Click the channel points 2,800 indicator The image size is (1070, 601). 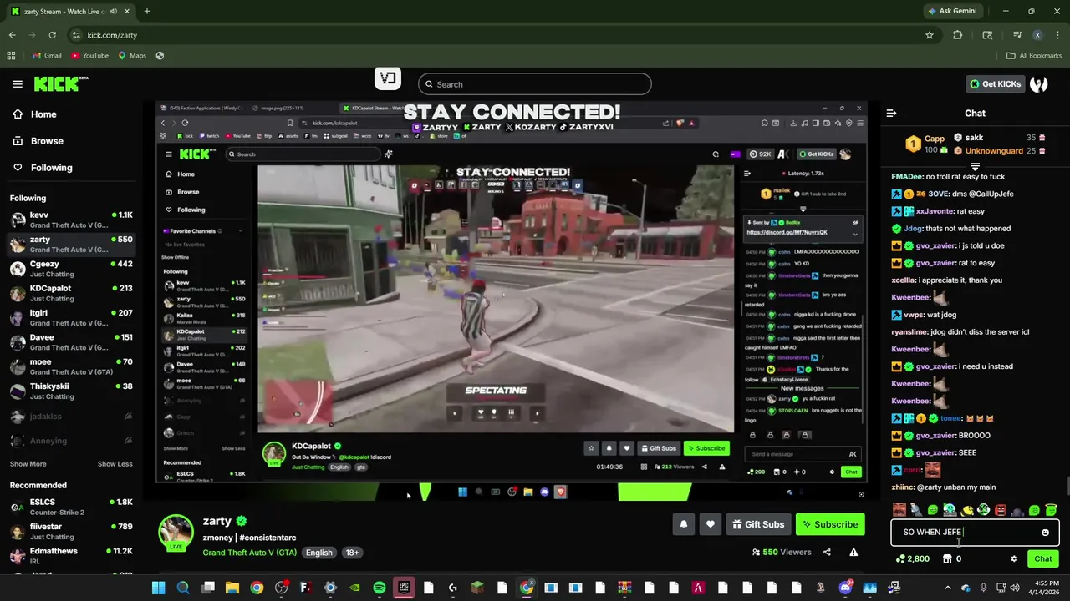(x=912, y=558)
